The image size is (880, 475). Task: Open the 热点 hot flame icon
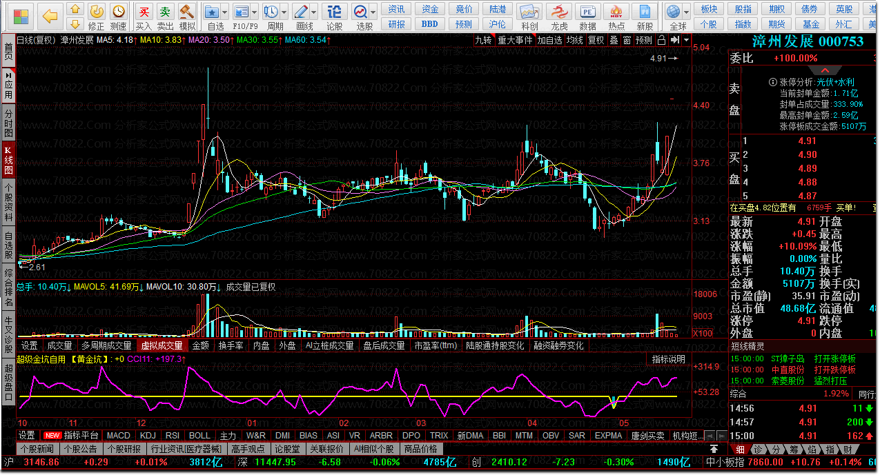tap(616, 17)
